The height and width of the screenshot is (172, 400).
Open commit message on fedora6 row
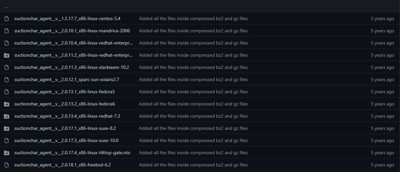(193, 104)
